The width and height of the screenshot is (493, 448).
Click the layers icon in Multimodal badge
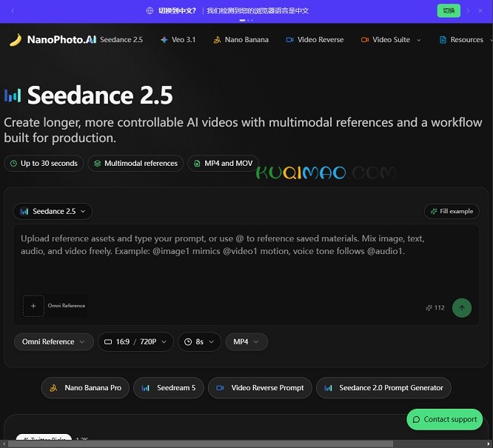(x=97, y=164)
